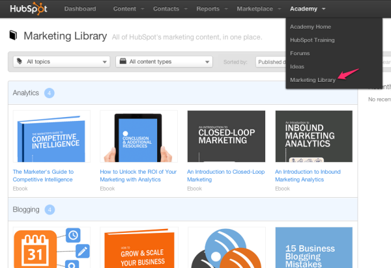Choose HubSpot Training in Academy menu

312,40
